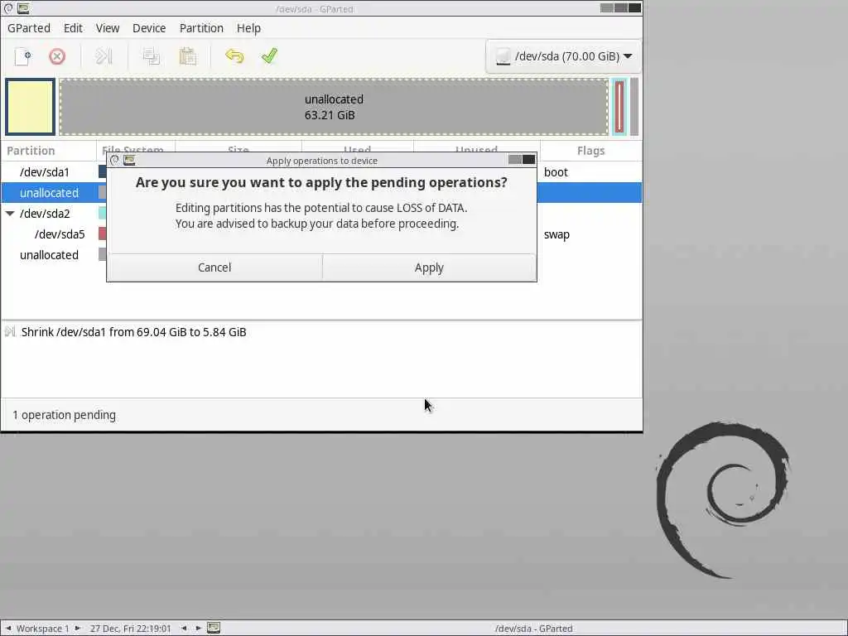Click the Workspace 1 label in taskbar
Image resolution: width=848 pixels, height=636 pixels.
(43, 629)
